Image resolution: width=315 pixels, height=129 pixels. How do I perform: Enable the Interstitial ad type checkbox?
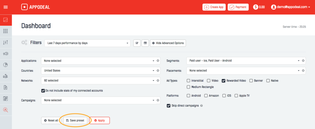pos(188,81)
